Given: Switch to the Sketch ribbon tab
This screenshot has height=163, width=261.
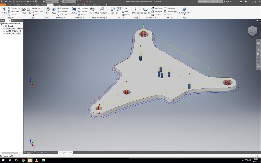Looking at the screenshot, I should coord(20,5).
